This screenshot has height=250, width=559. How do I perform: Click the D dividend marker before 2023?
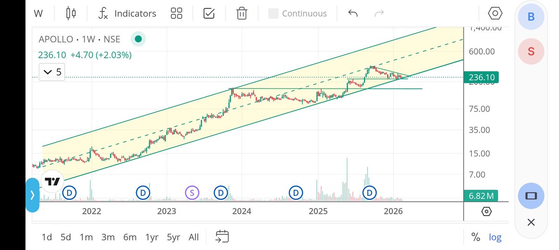click(143, 192)
